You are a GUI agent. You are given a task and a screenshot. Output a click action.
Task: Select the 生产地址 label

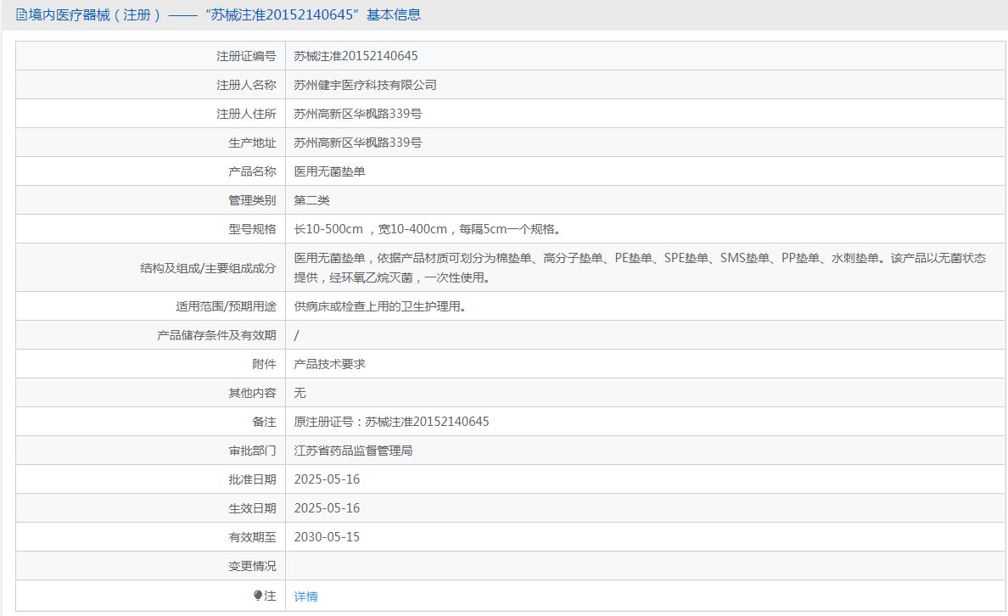click(x=252, y=143)
